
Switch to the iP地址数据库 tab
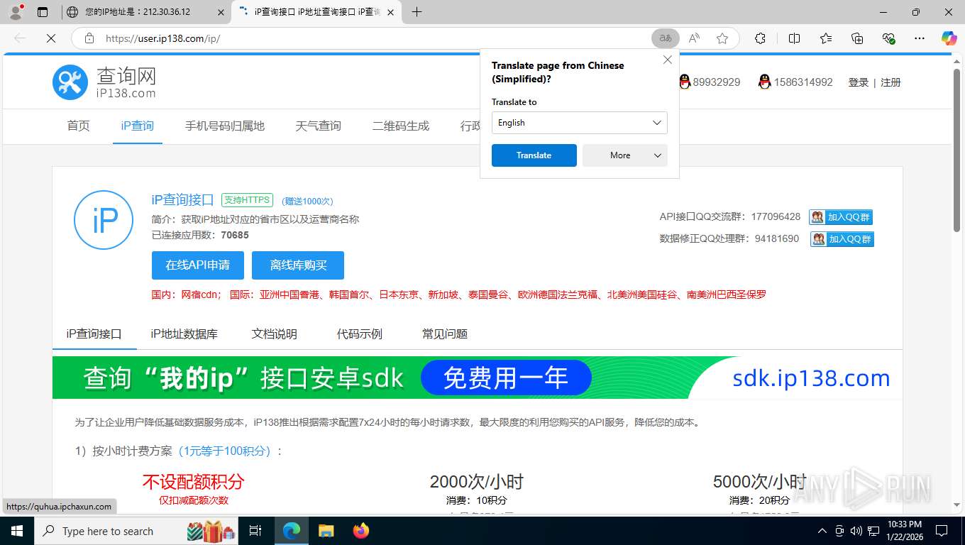184,334
